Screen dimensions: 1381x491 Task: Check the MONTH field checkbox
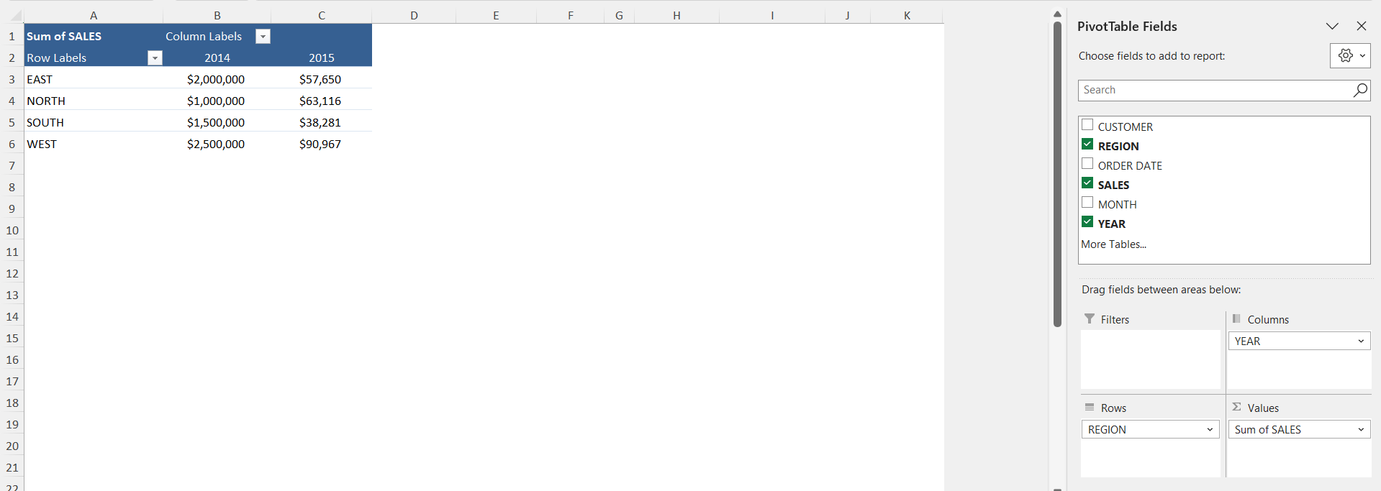click(x=1087, y=203)
